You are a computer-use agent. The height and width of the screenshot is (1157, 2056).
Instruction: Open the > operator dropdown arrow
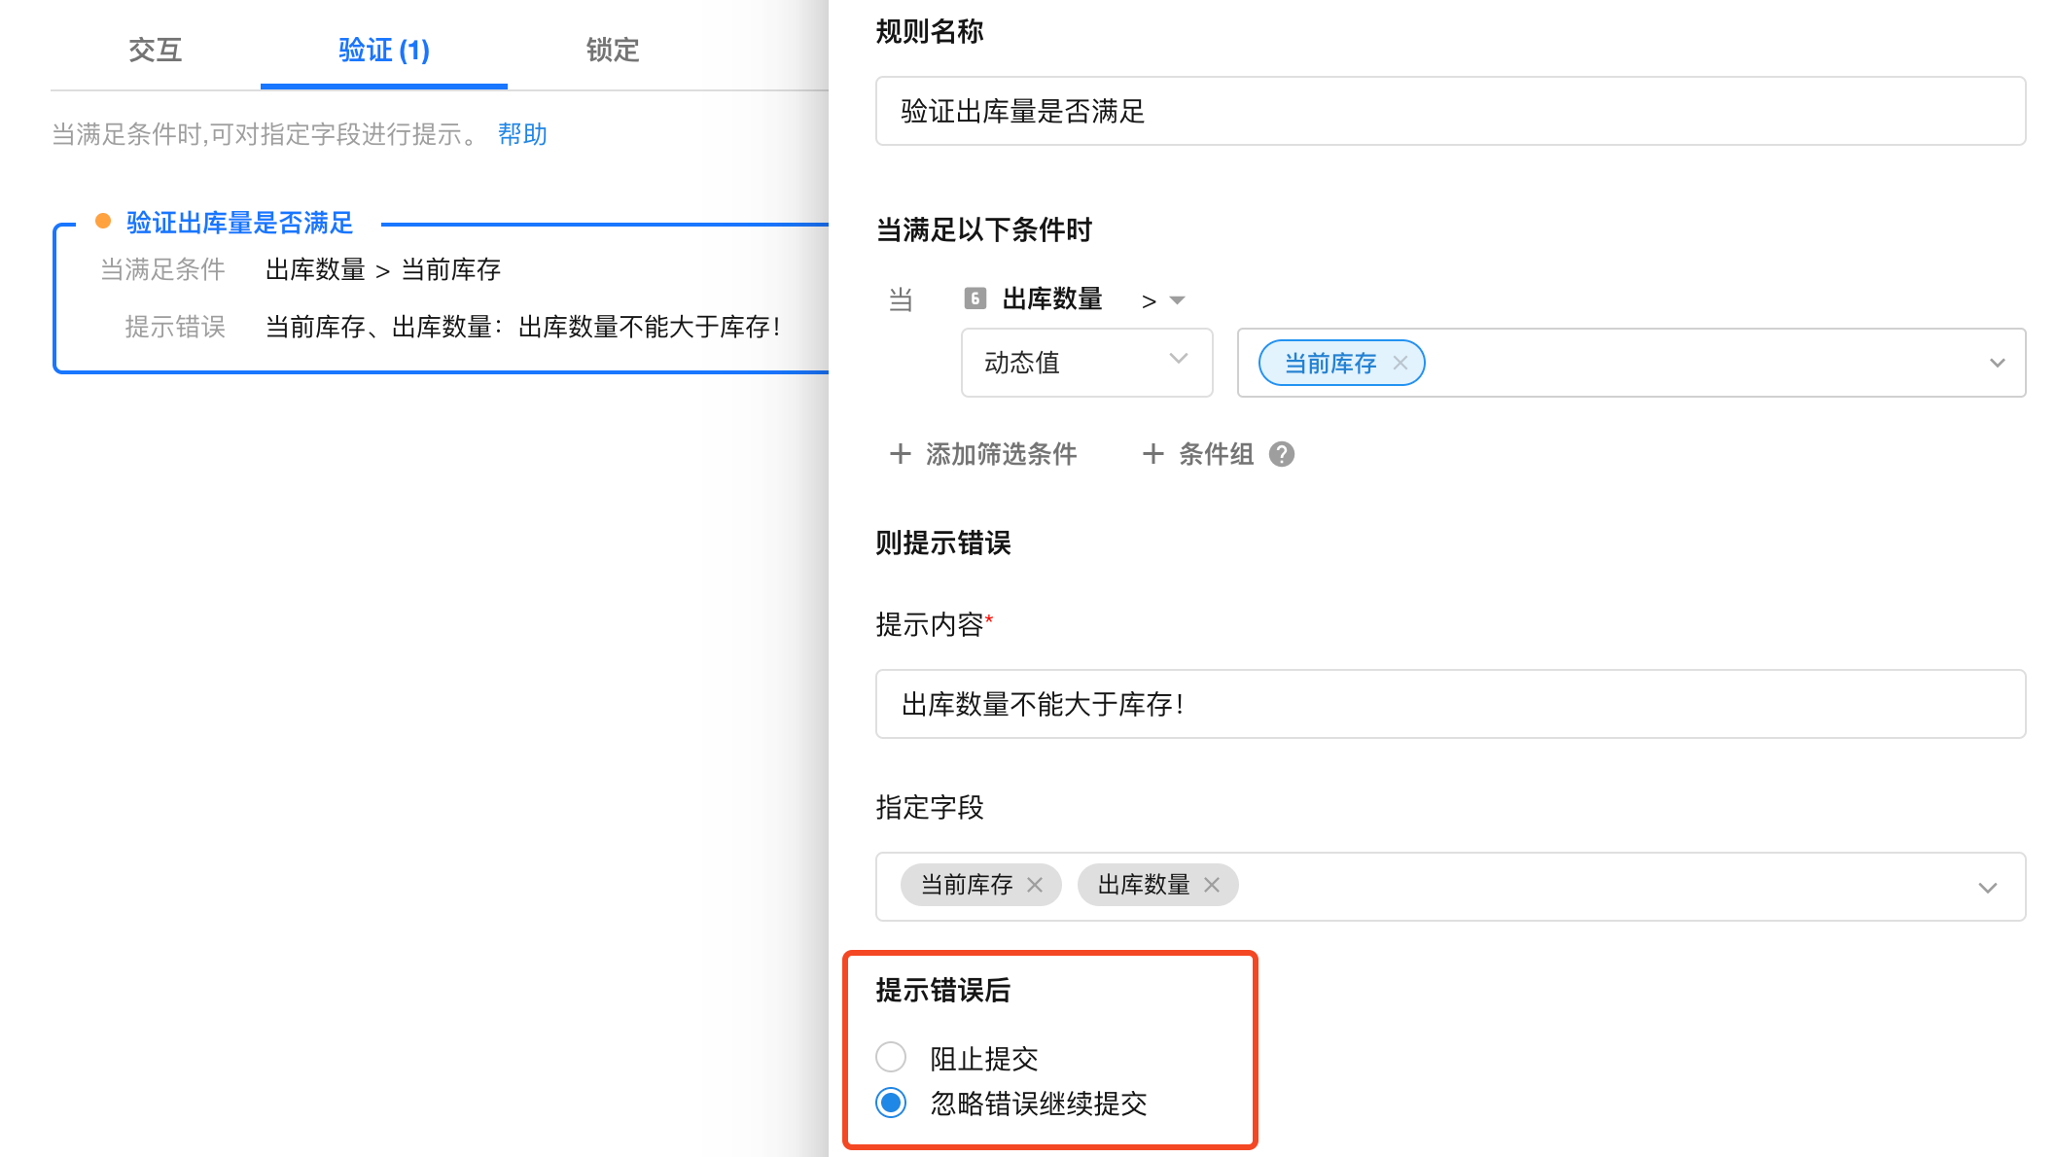coord(1177,299)
